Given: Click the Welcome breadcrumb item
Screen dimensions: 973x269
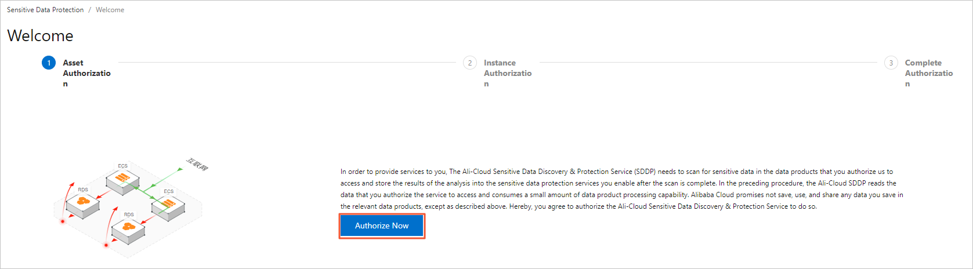Looking at the screenshot, I should [110, 10].
